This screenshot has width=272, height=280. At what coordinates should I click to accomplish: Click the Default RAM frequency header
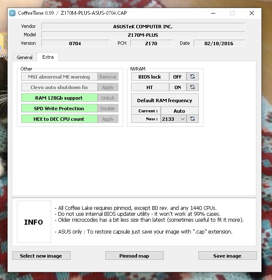click(165, 100)
